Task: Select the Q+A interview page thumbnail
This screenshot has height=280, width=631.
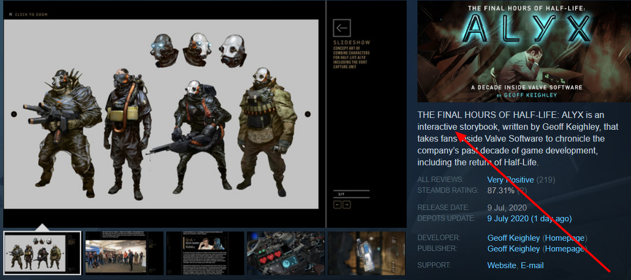Action: pyautogui.click(x=205, y=253)
